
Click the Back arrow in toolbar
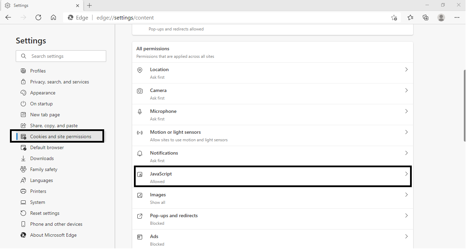point(8,17)
